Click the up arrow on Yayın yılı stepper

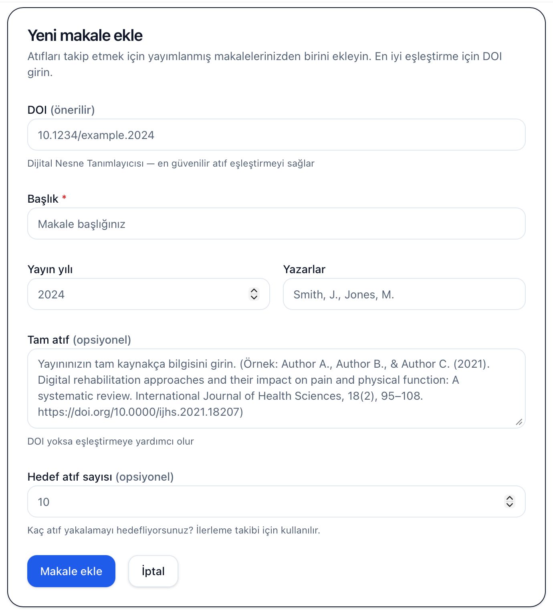(254, 291)
